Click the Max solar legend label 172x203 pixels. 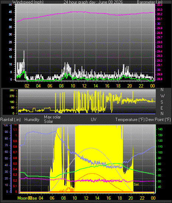pos(52,117)
